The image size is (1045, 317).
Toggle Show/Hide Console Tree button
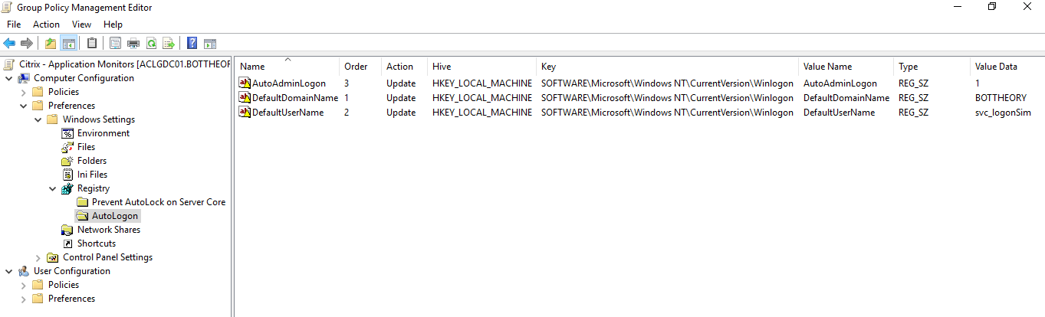pos(68,43)
